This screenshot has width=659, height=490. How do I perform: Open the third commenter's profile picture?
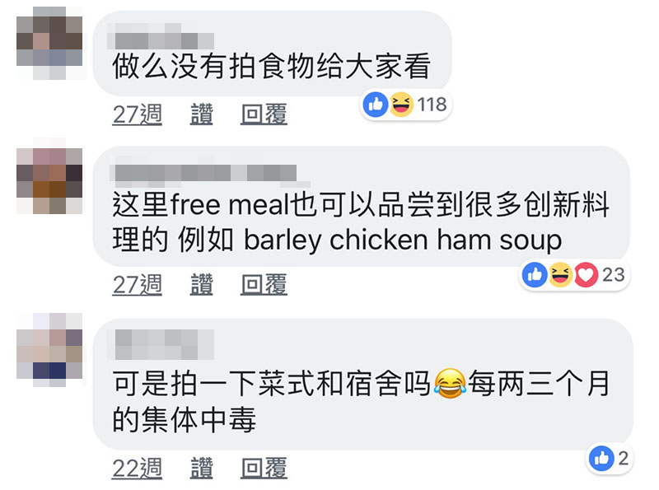click(49, 350)
